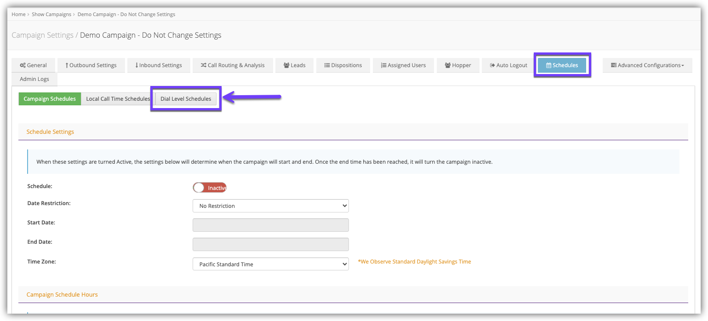Open the Assigned Users tab
Viewport: 708px width, 321px height.
(403, 65)
